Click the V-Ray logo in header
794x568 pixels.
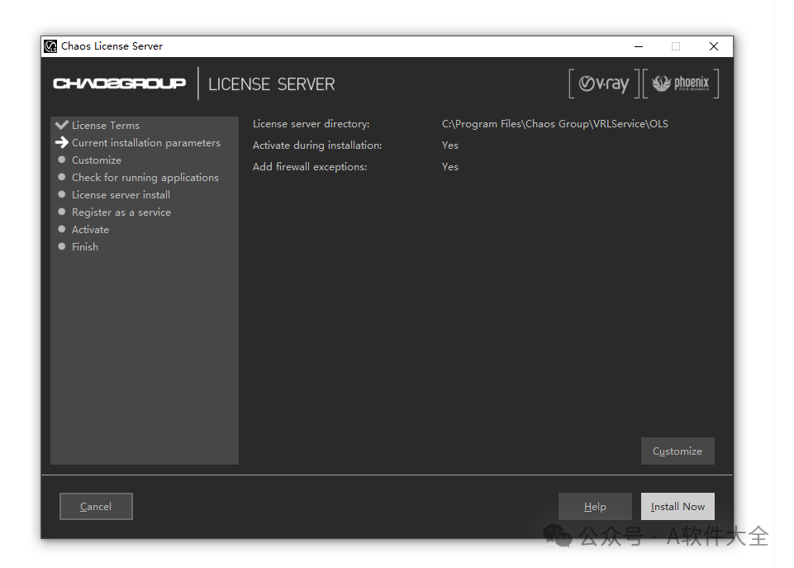pos(604,84)
